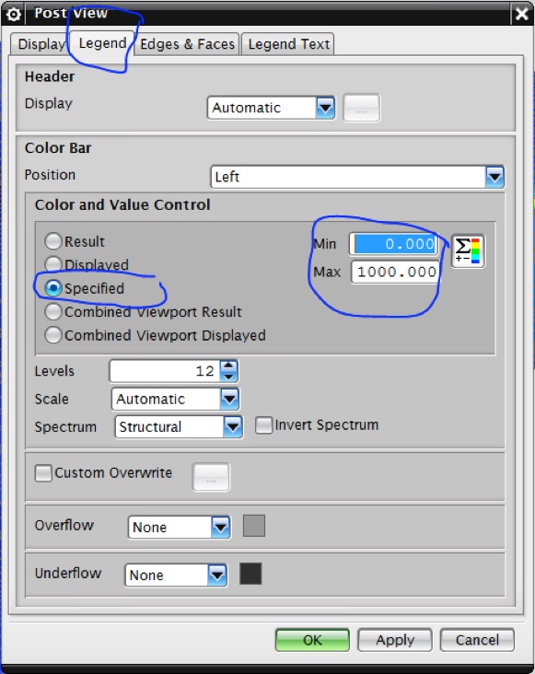Click the color legend sigma icon
535x674 pixels.
(468, 251)
